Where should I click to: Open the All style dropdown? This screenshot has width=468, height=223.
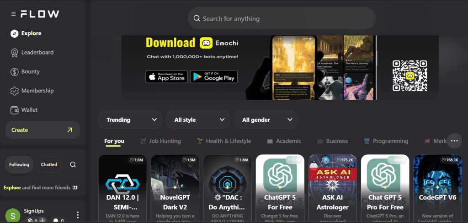coord(198,120)
